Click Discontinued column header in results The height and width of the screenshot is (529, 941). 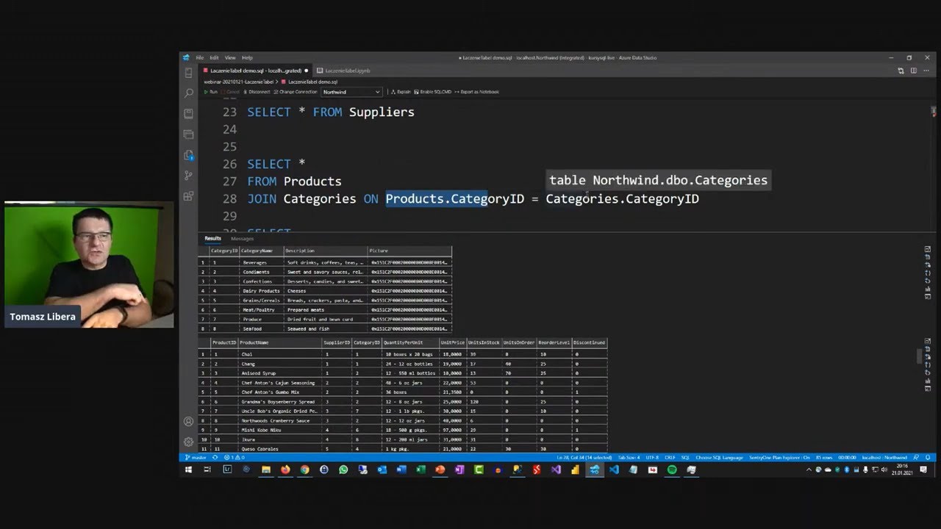coord(590,342)
